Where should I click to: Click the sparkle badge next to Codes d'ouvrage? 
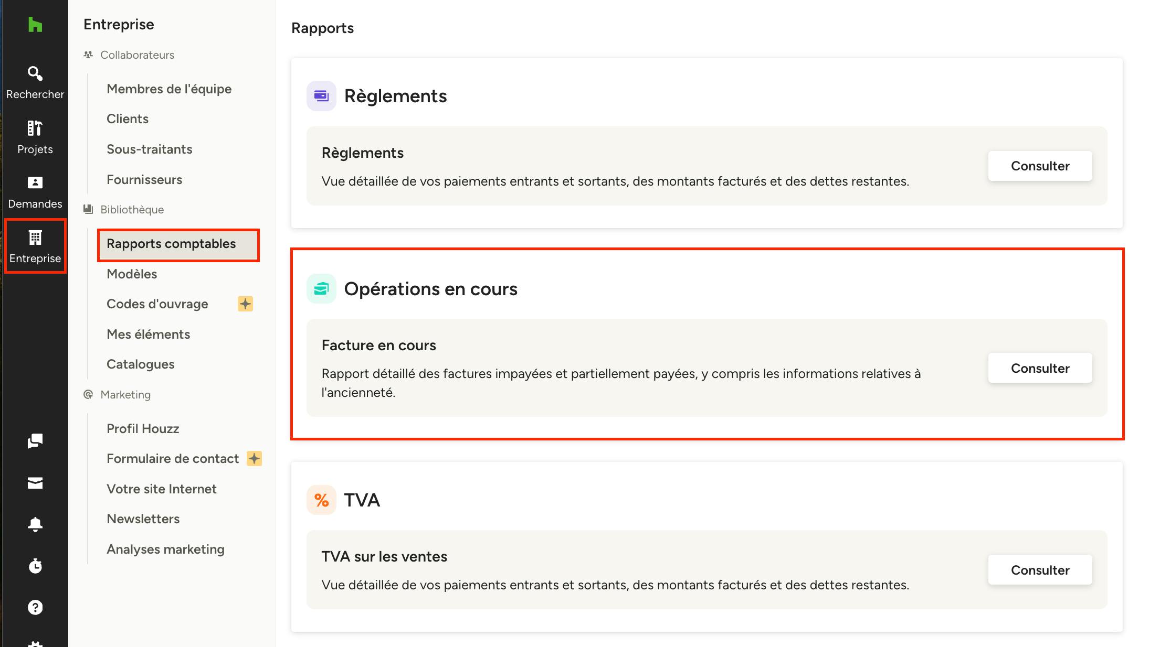(245, 304)
